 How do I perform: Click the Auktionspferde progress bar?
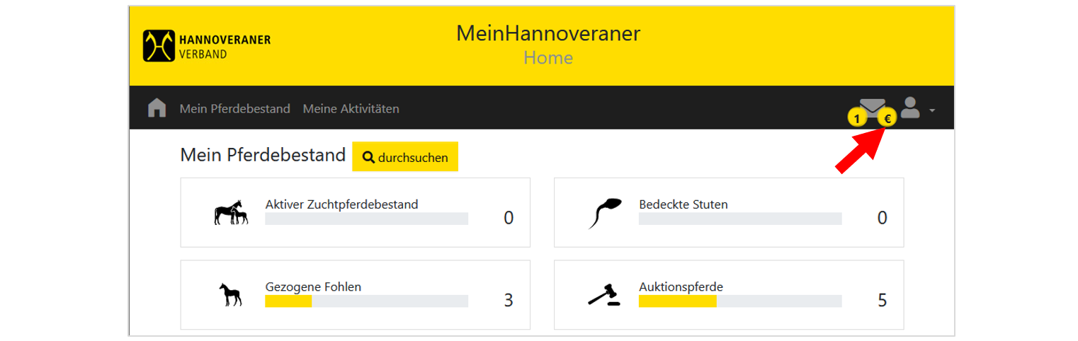pos(740,301)
